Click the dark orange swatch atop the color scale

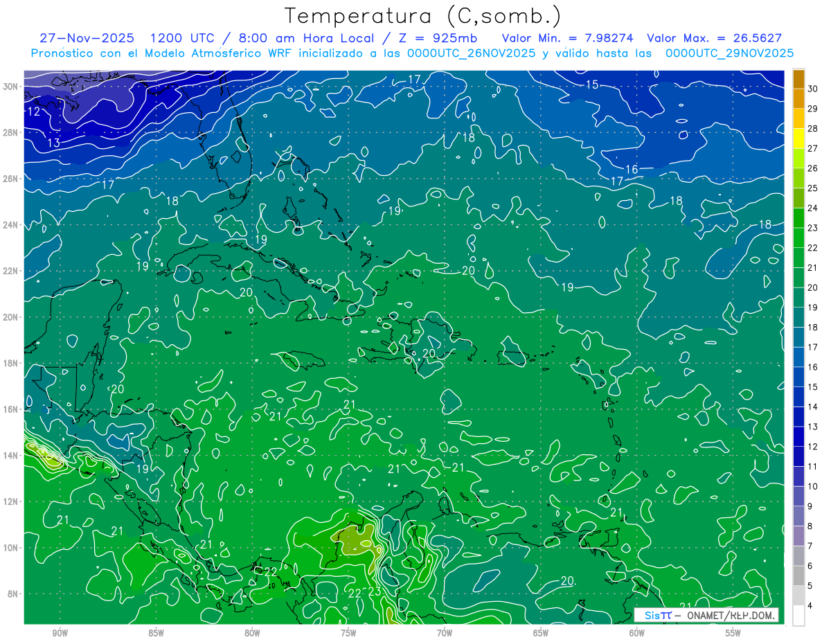point(798,79)
